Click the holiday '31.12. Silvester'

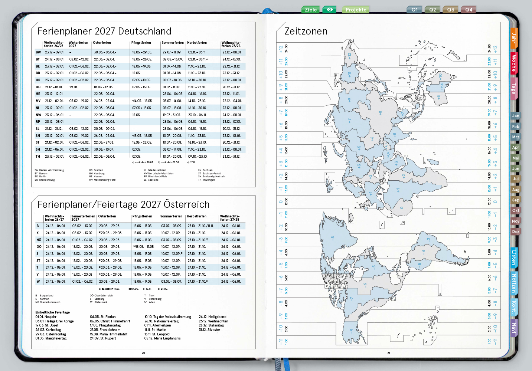[x=209, y=330]
